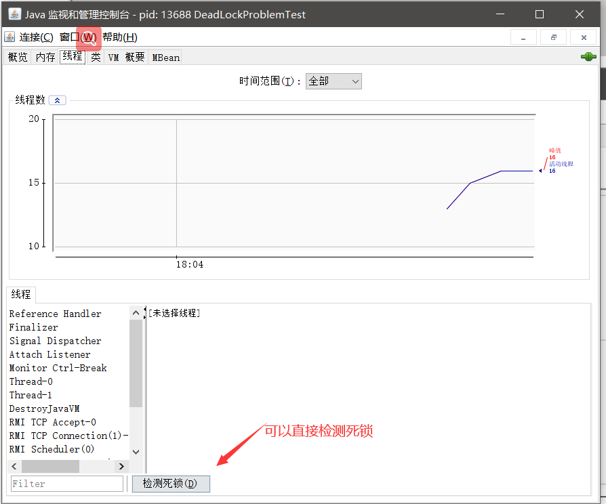
Task: Click thread list scroll up arrow
Action: [x=136, y=313]
